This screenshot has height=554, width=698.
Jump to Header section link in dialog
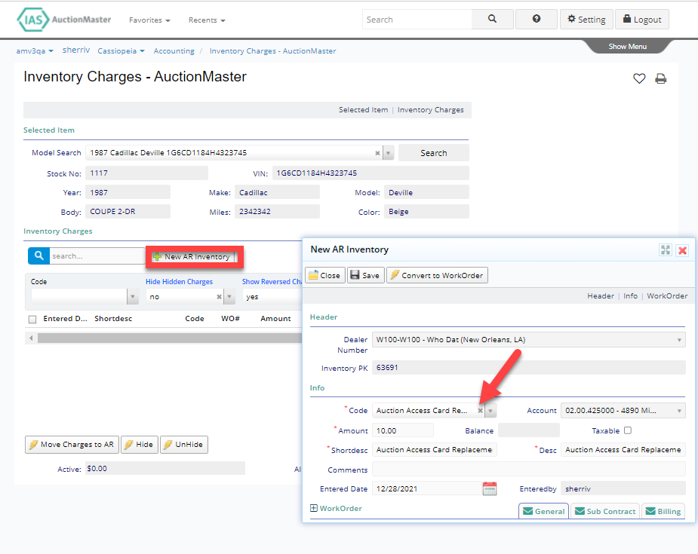600,295
